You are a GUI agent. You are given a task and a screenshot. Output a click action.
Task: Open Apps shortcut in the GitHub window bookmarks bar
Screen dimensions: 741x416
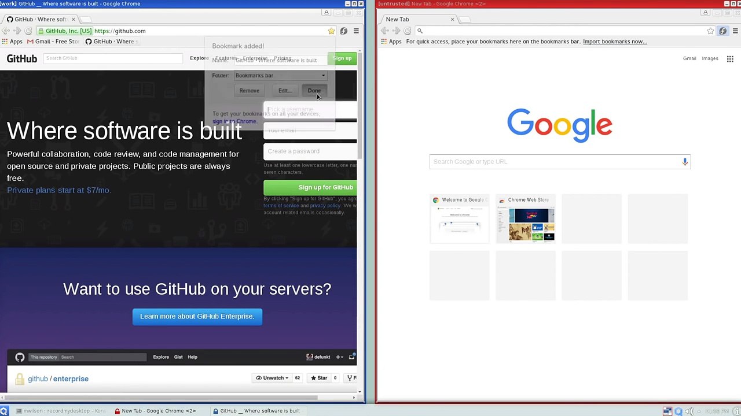point(12,42)
